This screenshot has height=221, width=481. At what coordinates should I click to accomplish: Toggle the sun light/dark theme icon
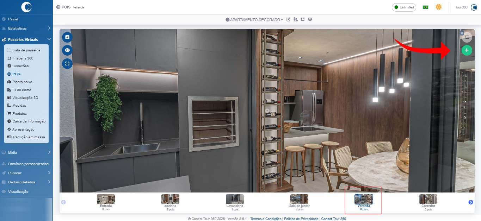[438, 7]
